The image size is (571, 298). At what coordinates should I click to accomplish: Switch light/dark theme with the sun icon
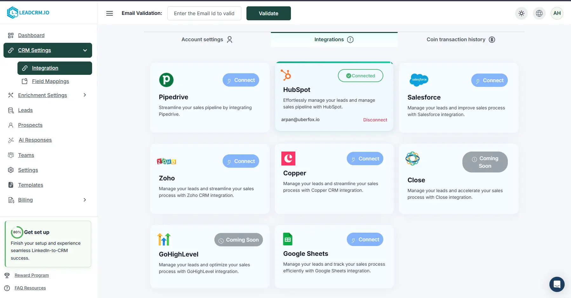click(x=521, y=13)
